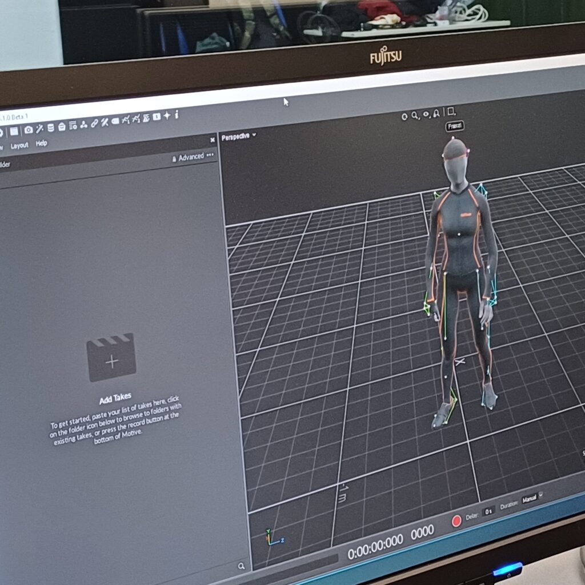Click the four-point star icon
The height and width of the screenshot is (585, 585).
coord(167,115)
